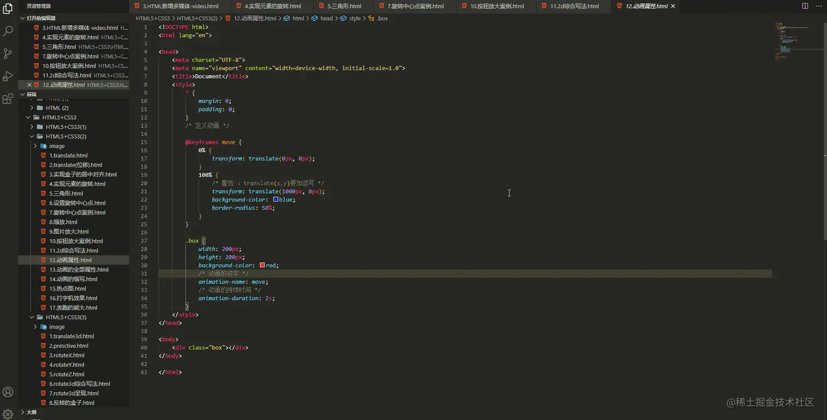Click the HTML file icon beside 3.rotateX.html
Screen dimensions: 827x420
click(44, 355)
